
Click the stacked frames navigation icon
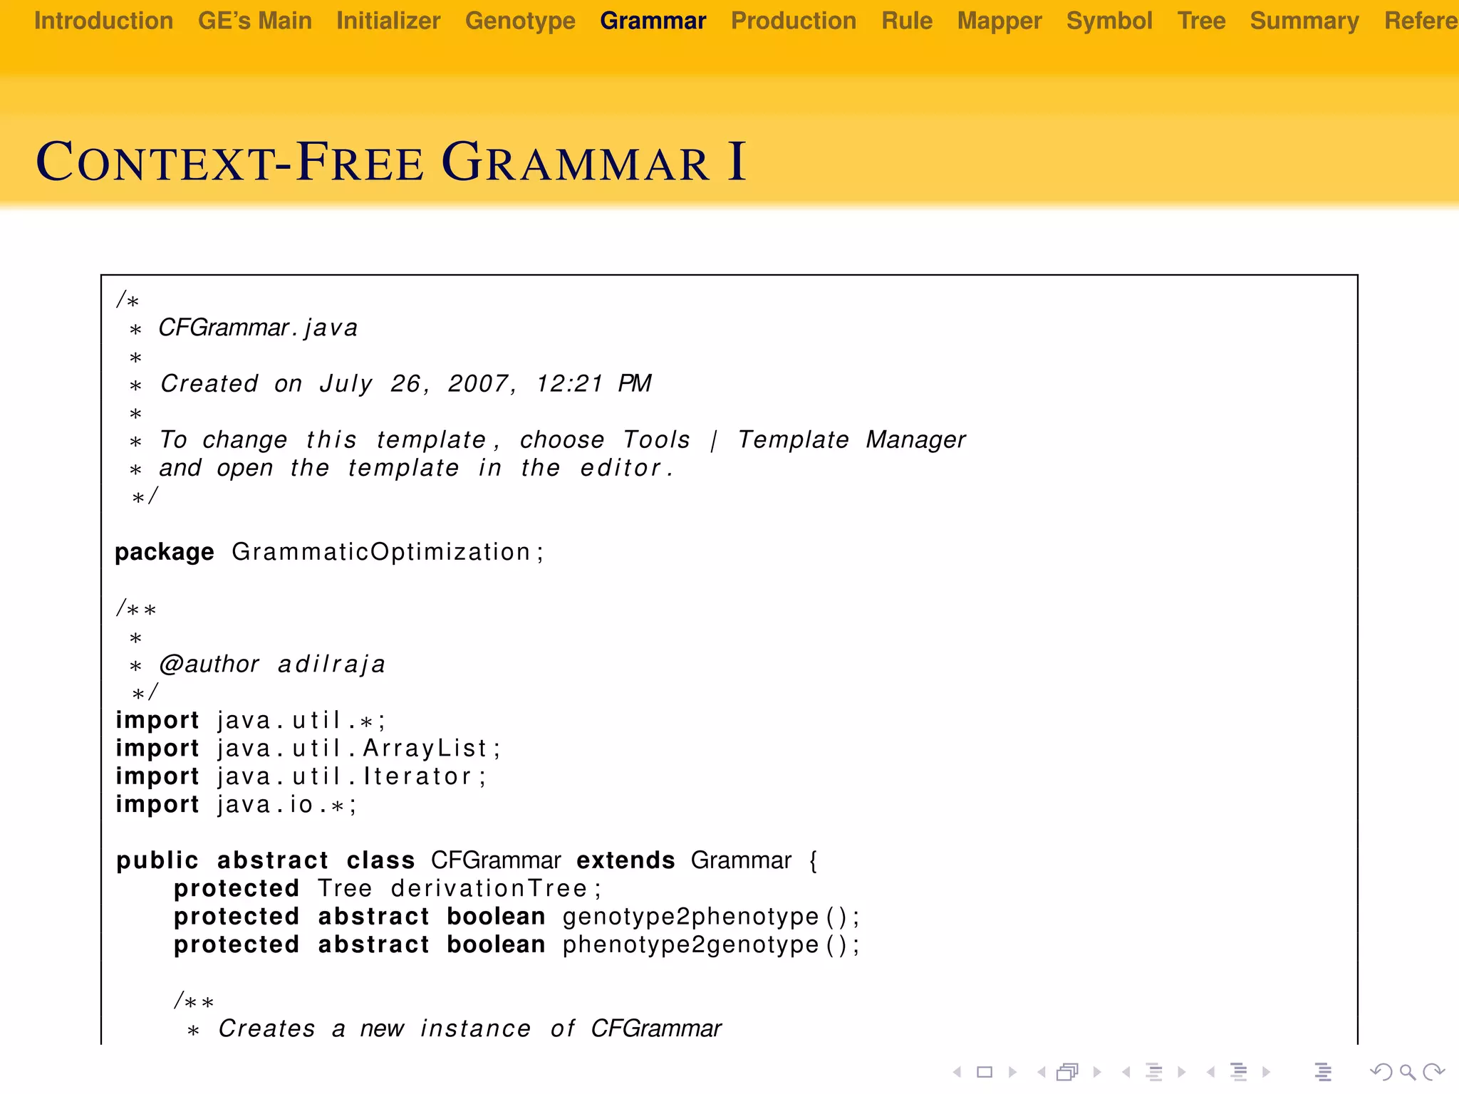point(1067,1072)
